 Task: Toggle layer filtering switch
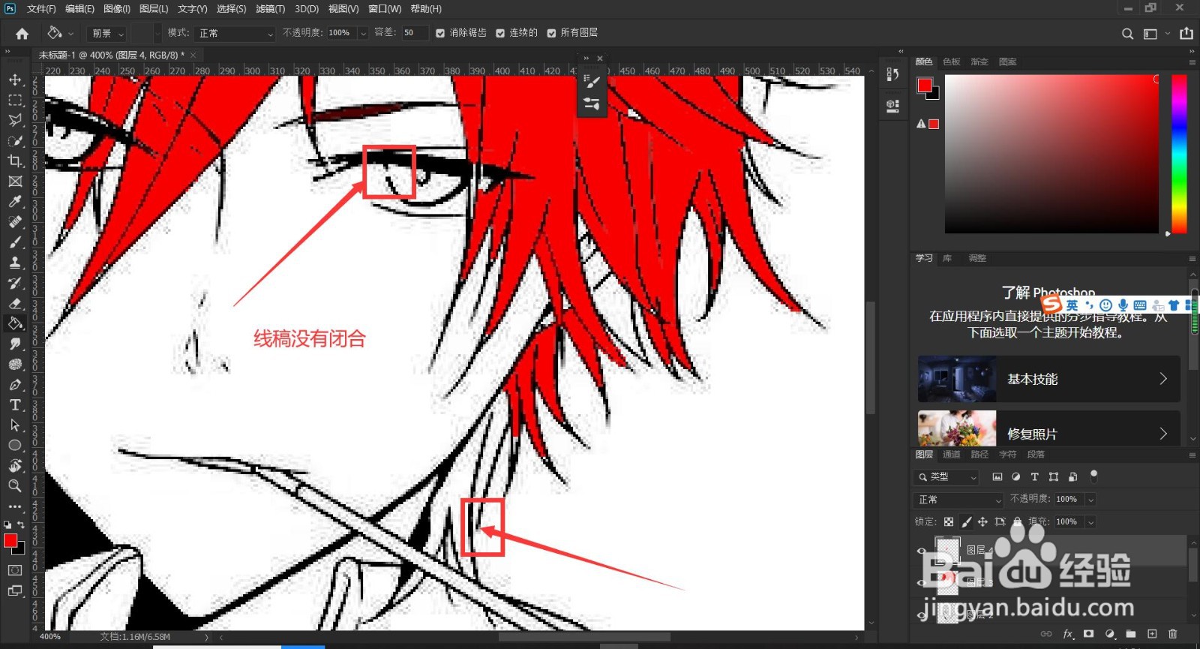[1093, 475]
